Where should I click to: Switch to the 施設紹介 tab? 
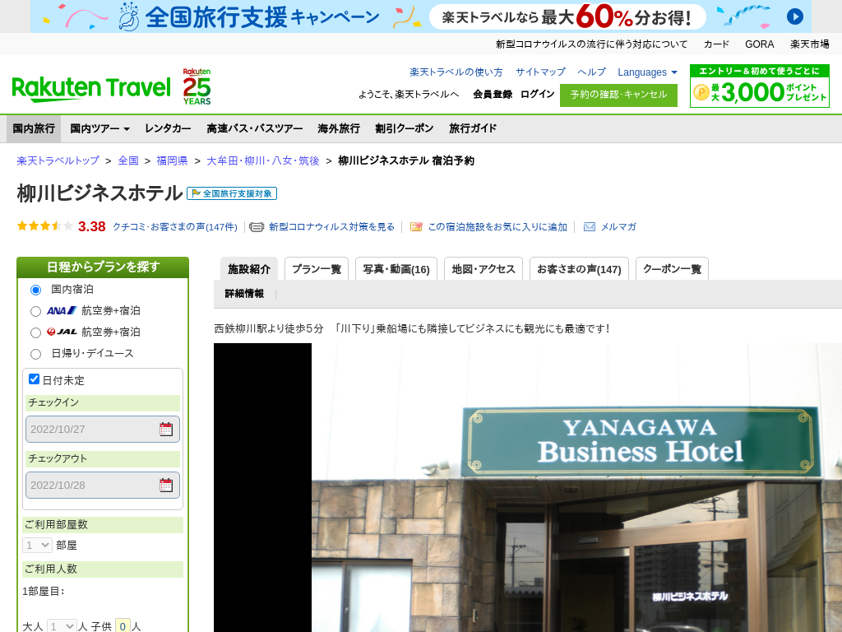[x=249, y=269]
